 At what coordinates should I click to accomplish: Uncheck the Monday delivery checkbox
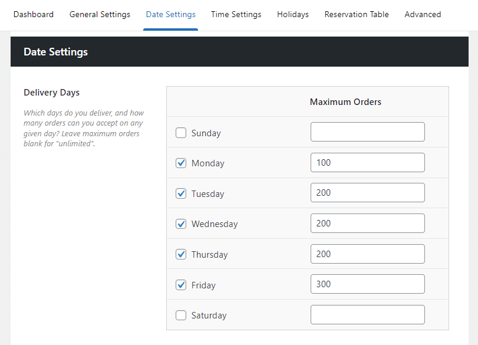pyautogui.click(x=181, y=163)
